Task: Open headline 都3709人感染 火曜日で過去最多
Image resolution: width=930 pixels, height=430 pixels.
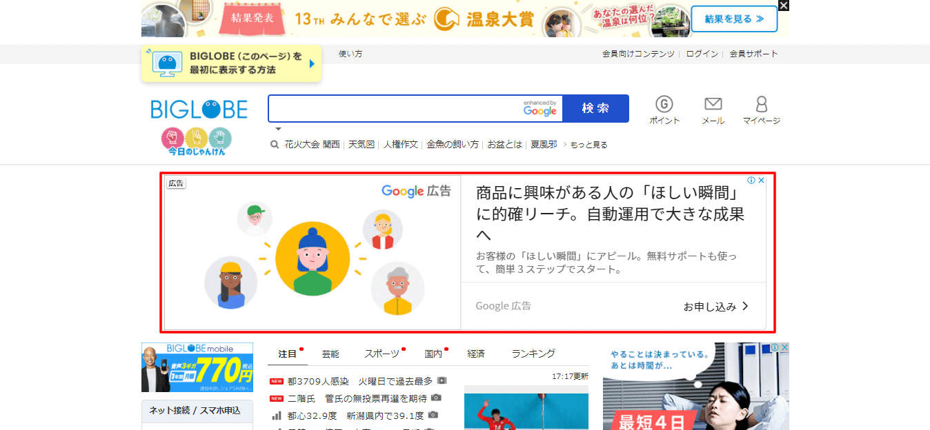Action: [x=360, y=381]
